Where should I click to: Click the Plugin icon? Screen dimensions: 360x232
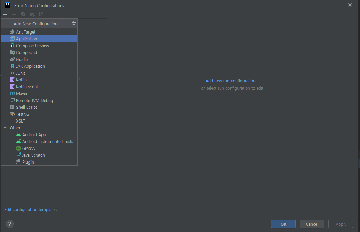coord(18,162)
